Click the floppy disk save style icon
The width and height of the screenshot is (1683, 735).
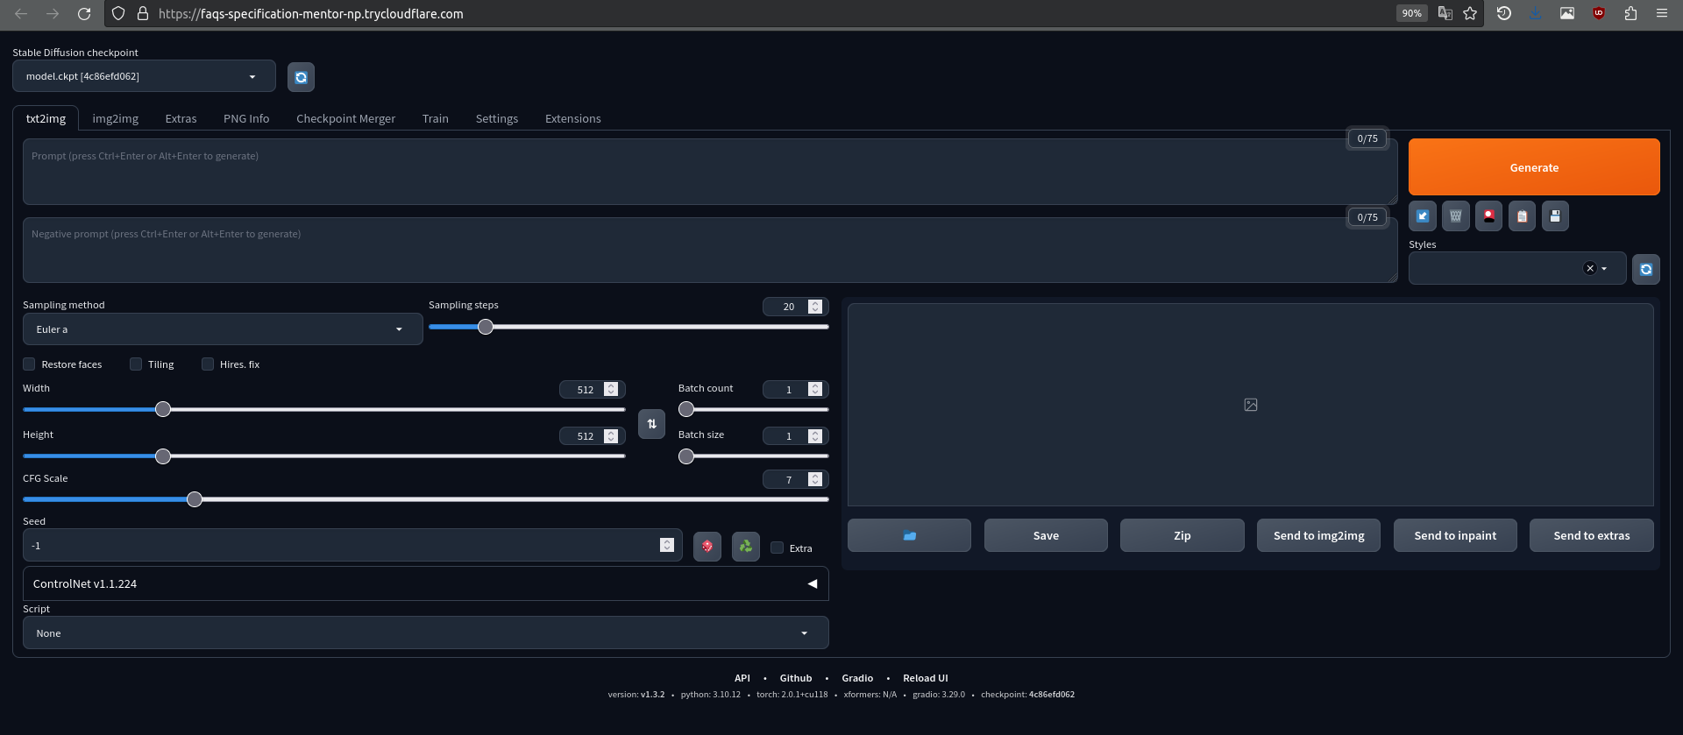click(1555, 216)
